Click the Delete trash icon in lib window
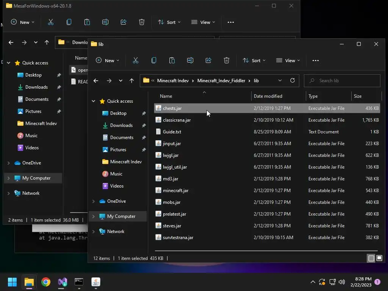388x291 pixels. 227,61
